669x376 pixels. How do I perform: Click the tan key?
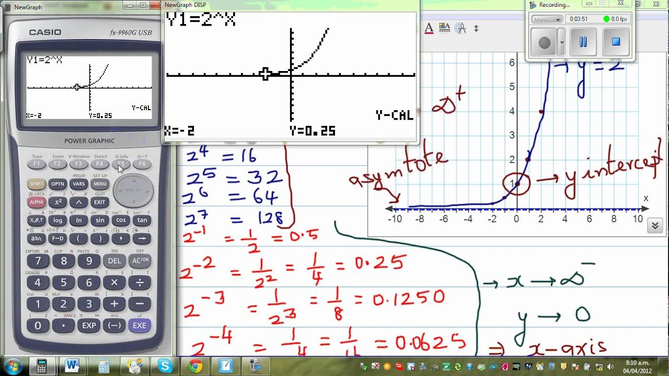[142, 220]
